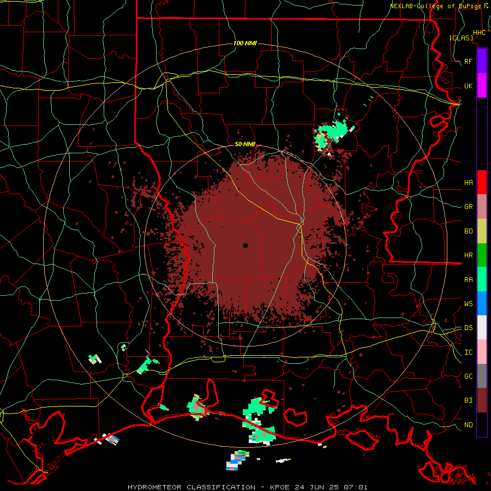Click the BD legend label text
The width and height of the screenshot is (491, 491).
(x=469, y=231)
